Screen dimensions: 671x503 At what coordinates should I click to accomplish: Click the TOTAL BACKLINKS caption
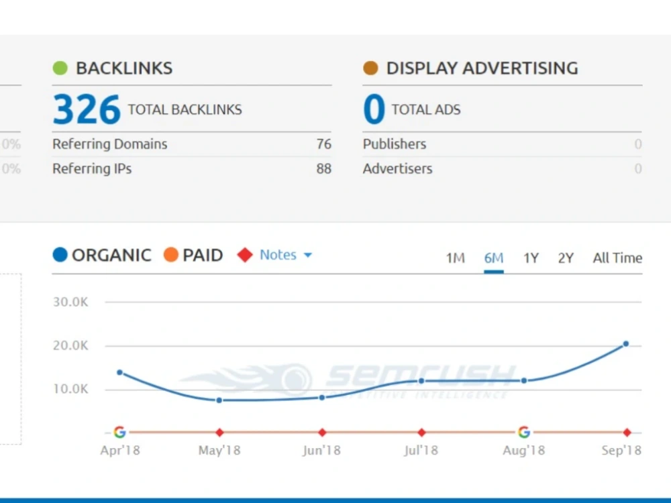185,109
